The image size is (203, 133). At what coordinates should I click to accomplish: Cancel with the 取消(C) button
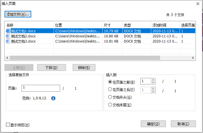tap(183, 124)
